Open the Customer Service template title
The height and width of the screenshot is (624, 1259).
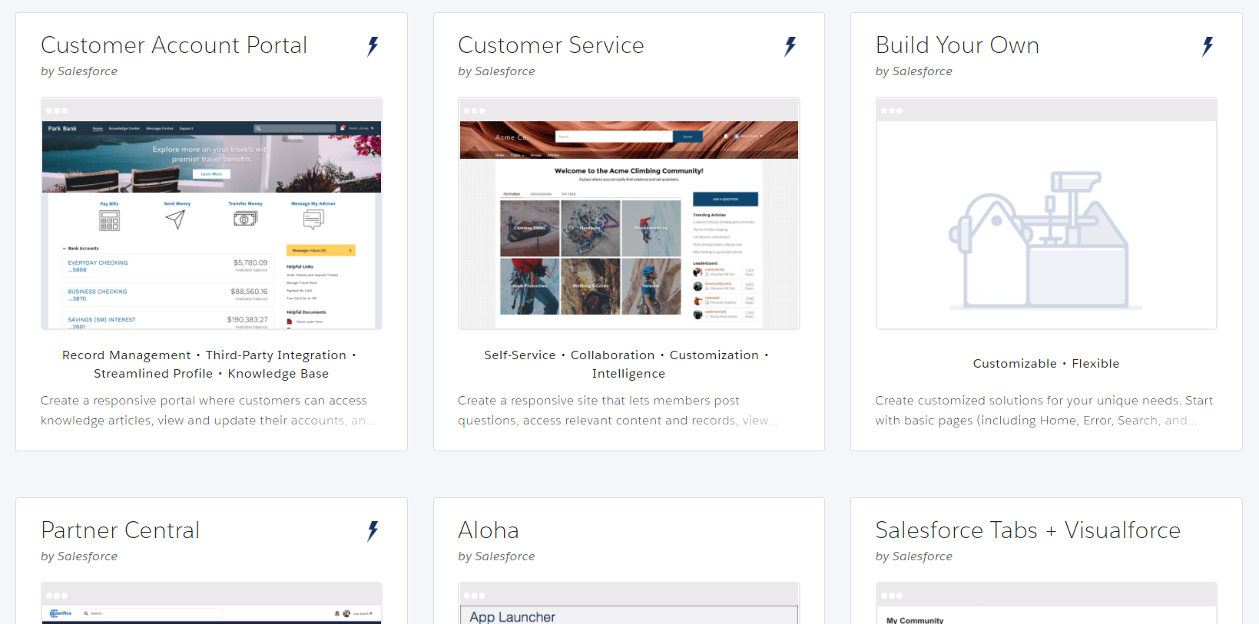click(x=551, y=45)
